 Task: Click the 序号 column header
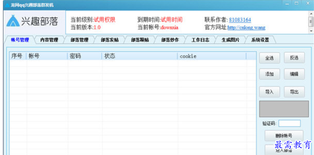[18, 56]
